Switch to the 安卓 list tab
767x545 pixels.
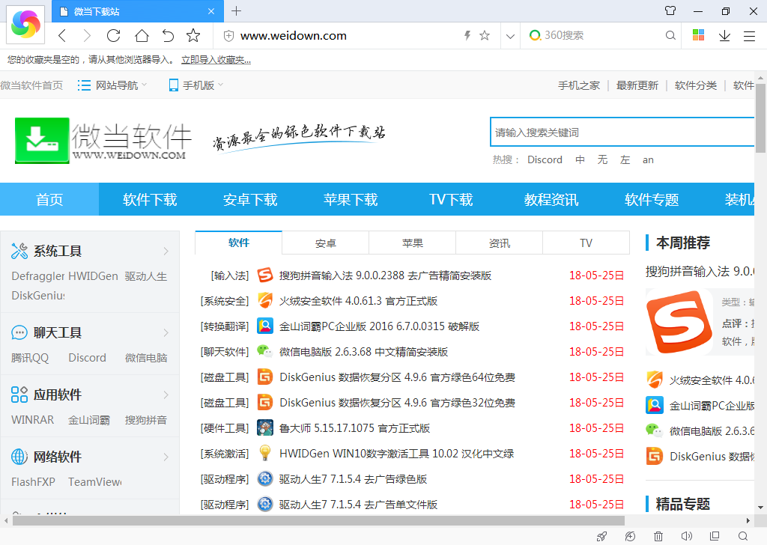click(325, 243)
